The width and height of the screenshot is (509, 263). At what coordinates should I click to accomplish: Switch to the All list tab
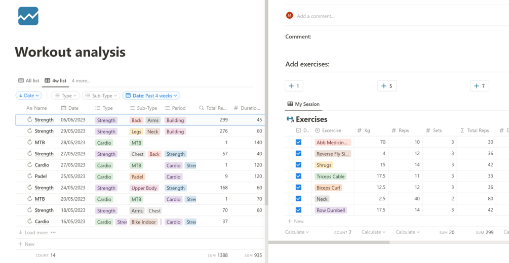29,80
